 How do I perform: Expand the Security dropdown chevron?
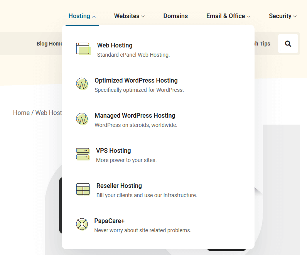click(295, 17)
